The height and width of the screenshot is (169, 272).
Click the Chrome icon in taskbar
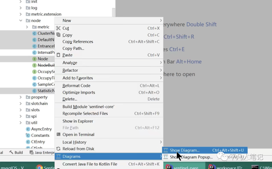[x=39, y=167]
